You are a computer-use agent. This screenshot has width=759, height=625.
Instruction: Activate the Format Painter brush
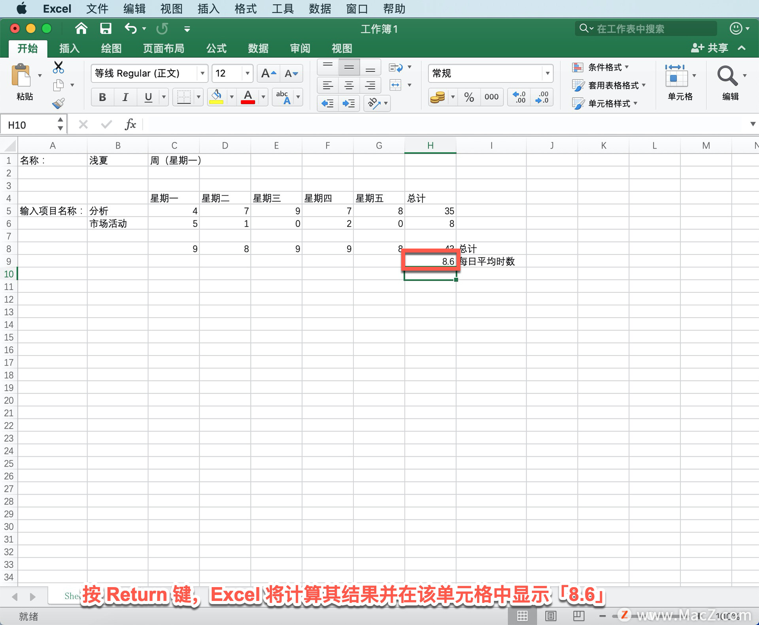[x=59, y=104]
